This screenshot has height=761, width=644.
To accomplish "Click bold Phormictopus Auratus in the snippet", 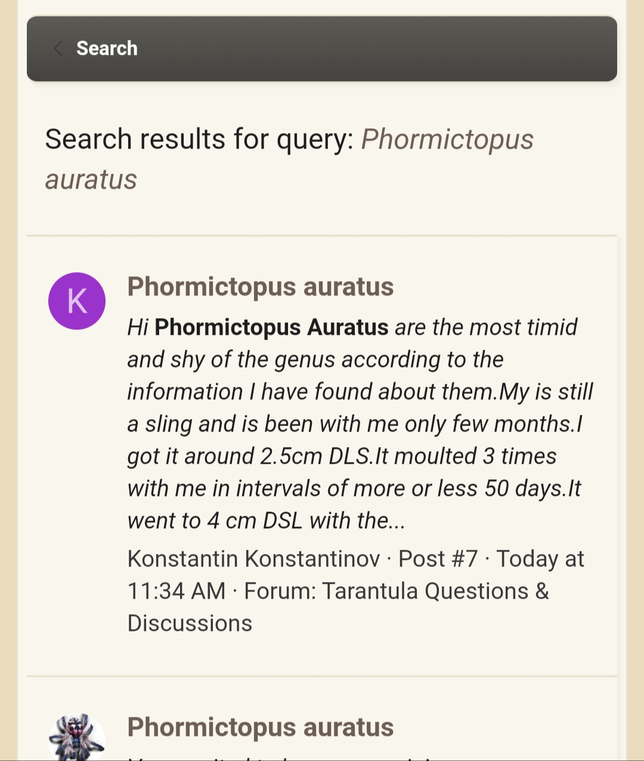I will coord(271,327).
